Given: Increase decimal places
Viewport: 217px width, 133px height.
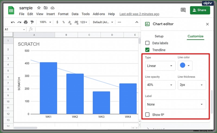Looking at the screenshot, I should 76,22.
